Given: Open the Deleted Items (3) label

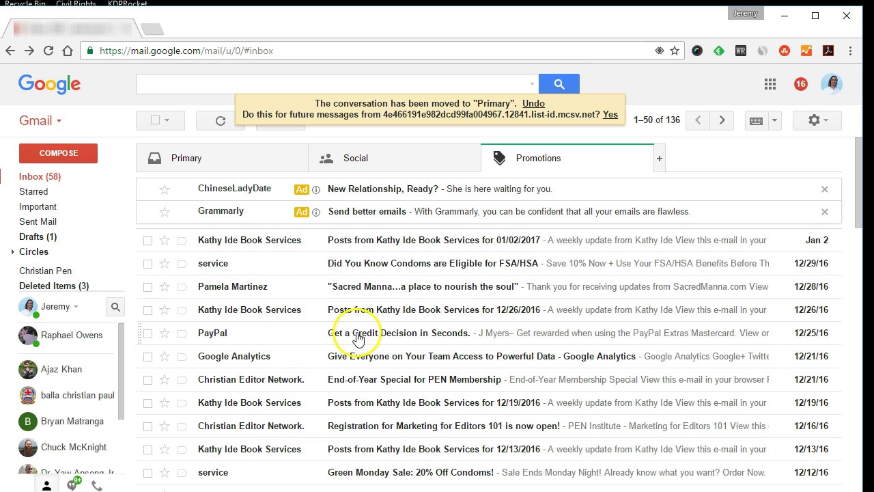Looking at the screenshot, I should [54, 286].
